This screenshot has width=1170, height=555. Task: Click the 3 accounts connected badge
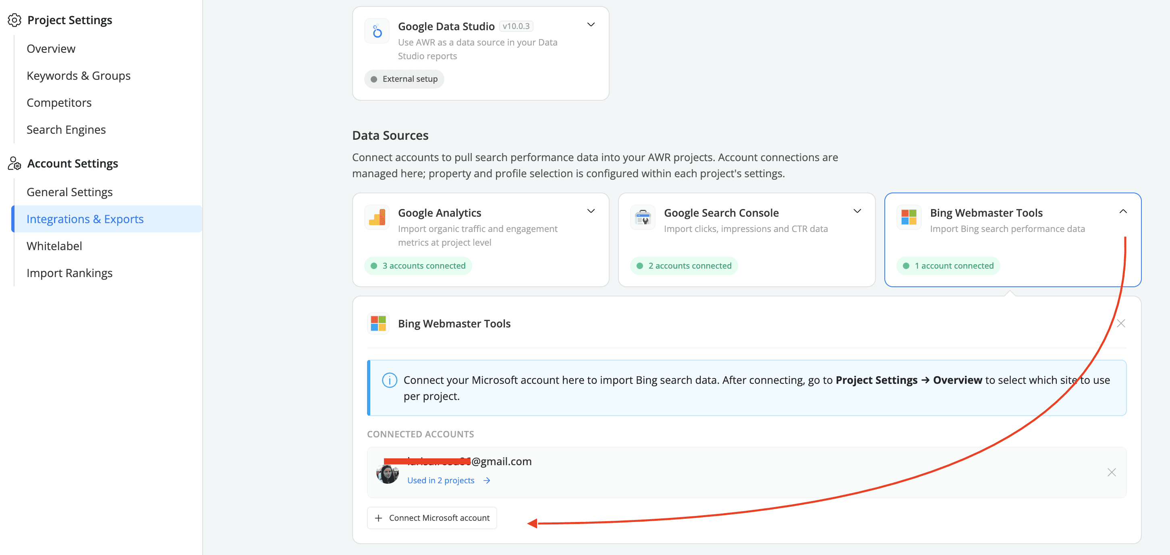pos(418,266)
